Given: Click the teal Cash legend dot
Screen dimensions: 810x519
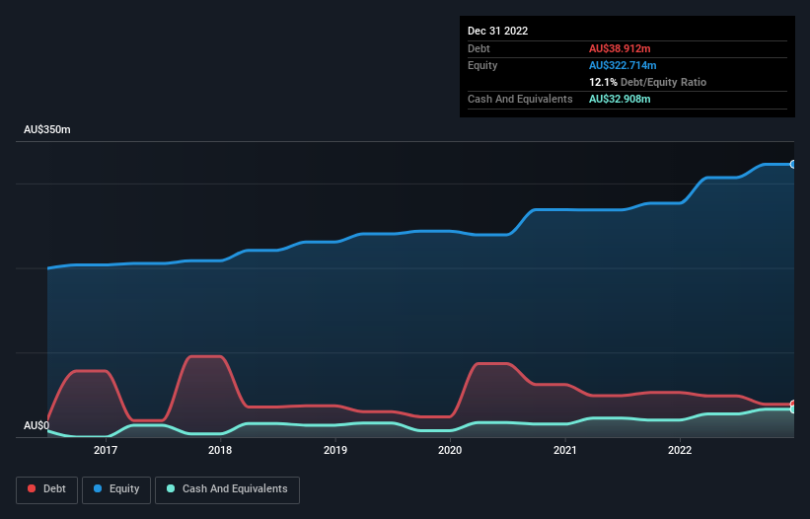Looking at the screenshot, I should pos(171,488).
